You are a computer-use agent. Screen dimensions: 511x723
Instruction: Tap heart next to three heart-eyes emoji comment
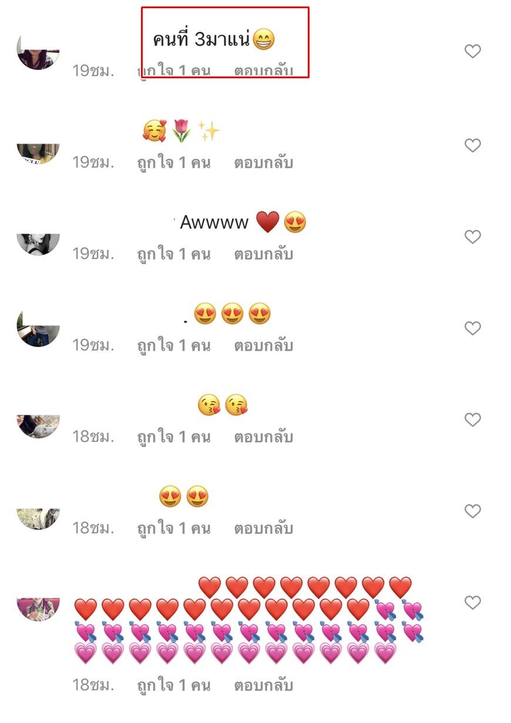(x=473, y=328)
